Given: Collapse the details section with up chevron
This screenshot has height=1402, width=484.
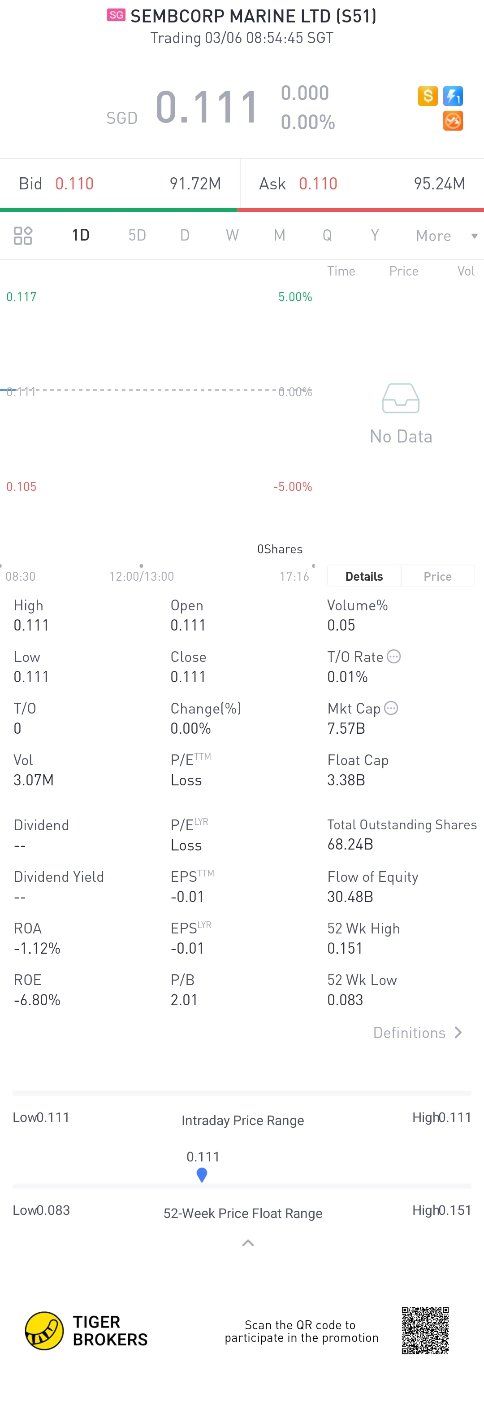Looking at the screenshot, I should click(x=248, y=1243).
